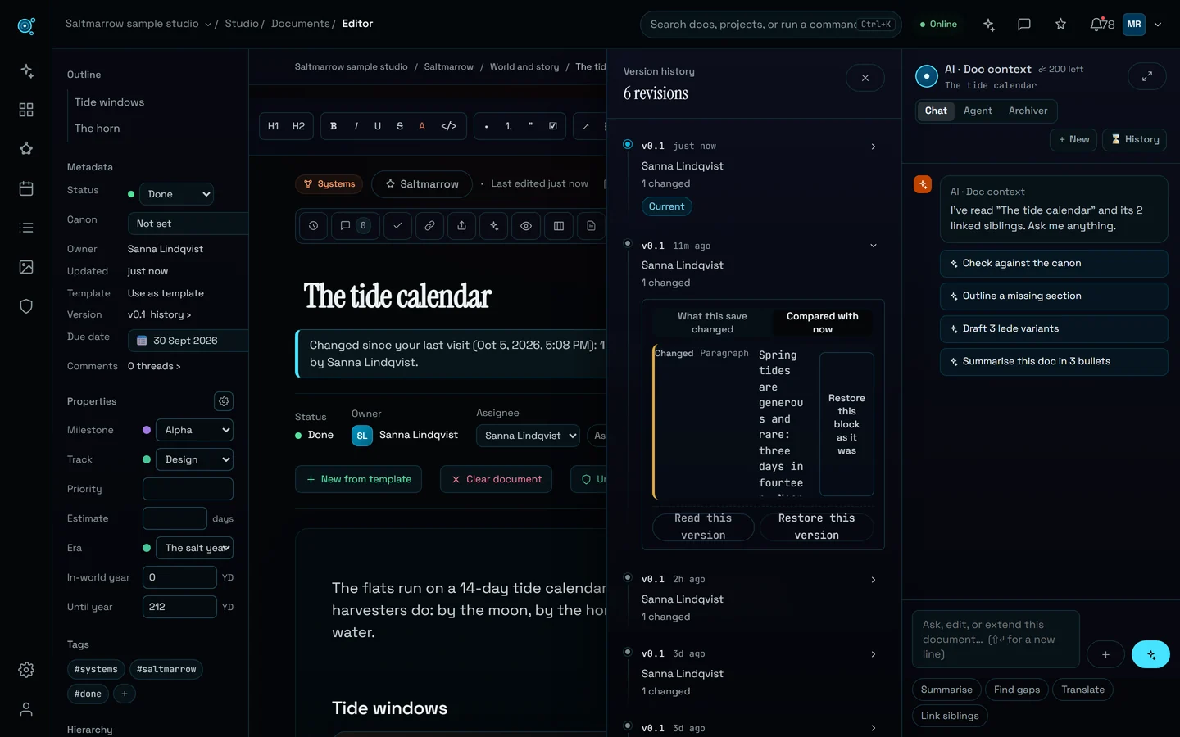Open the Status dropdown showing Done in Metadata
The width and height of the screenshot is (1180, 737).
click(176, 194)
